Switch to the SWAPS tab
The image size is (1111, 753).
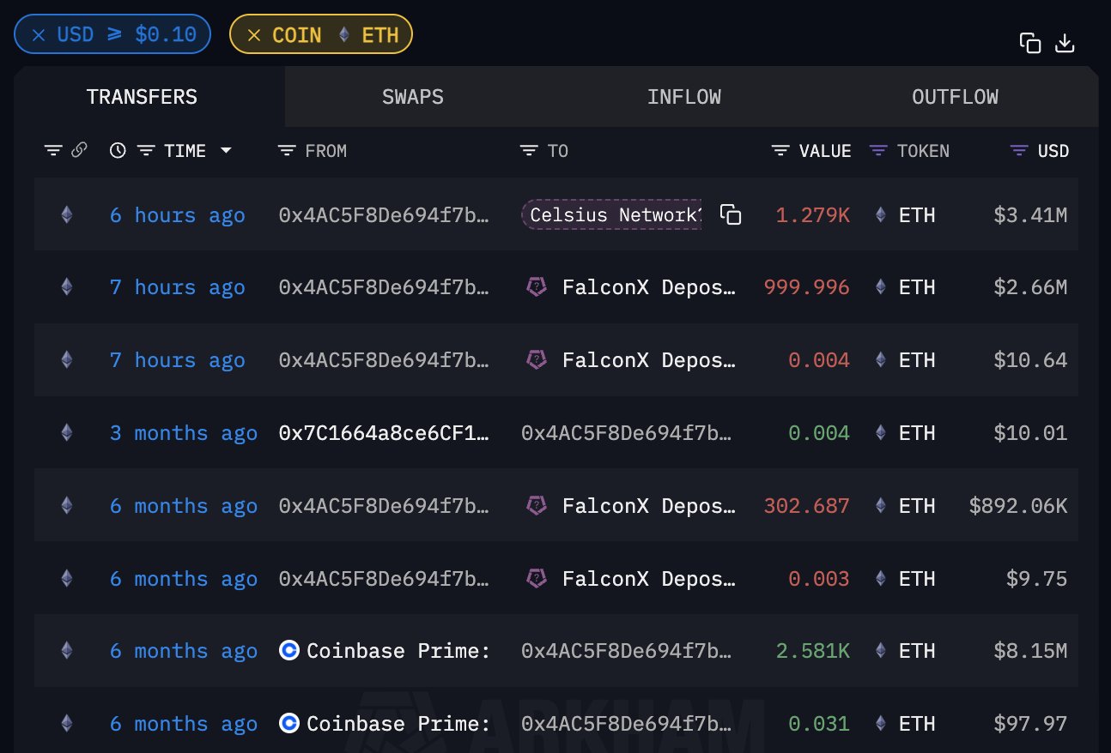click(413, 97)
